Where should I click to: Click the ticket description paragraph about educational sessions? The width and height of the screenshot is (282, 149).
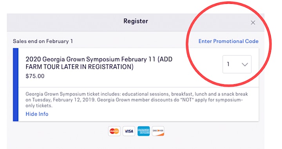pyautogui.click(x=137, y=100)
